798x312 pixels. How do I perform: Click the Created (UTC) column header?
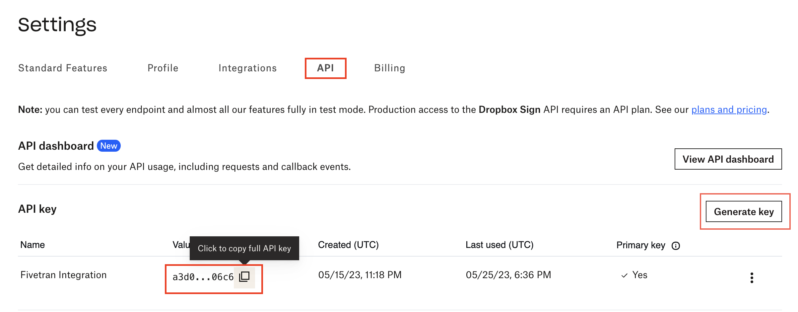coord(348,245)
